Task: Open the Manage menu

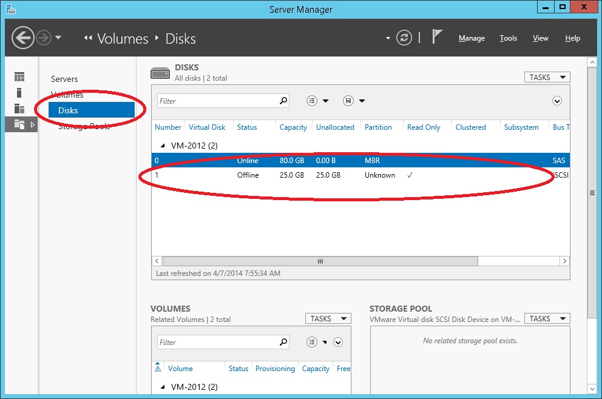Action: point(472,38)
